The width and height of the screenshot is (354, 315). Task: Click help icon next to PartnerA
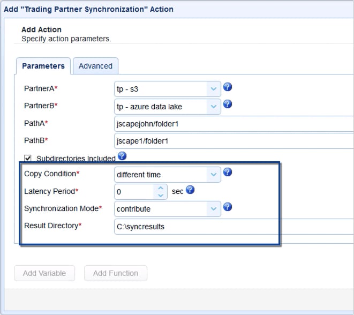click(228, 87)
